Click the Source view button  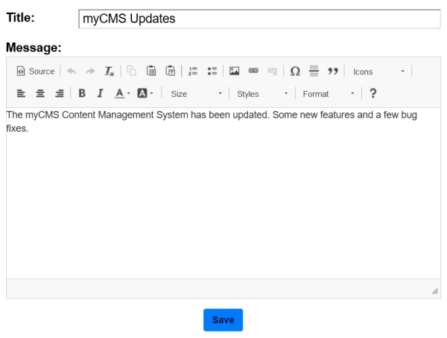[35, 71]
